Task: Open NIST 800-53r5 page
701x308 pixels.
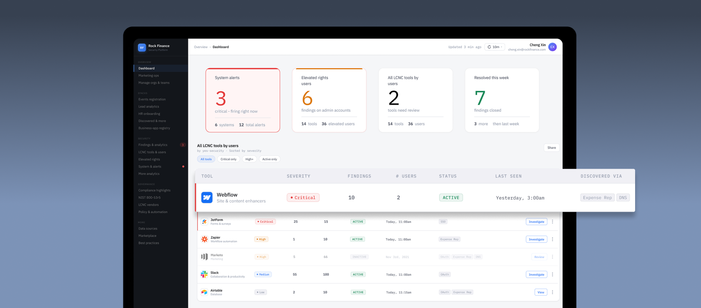Action: pyautogui.click(x=149, y=198)
